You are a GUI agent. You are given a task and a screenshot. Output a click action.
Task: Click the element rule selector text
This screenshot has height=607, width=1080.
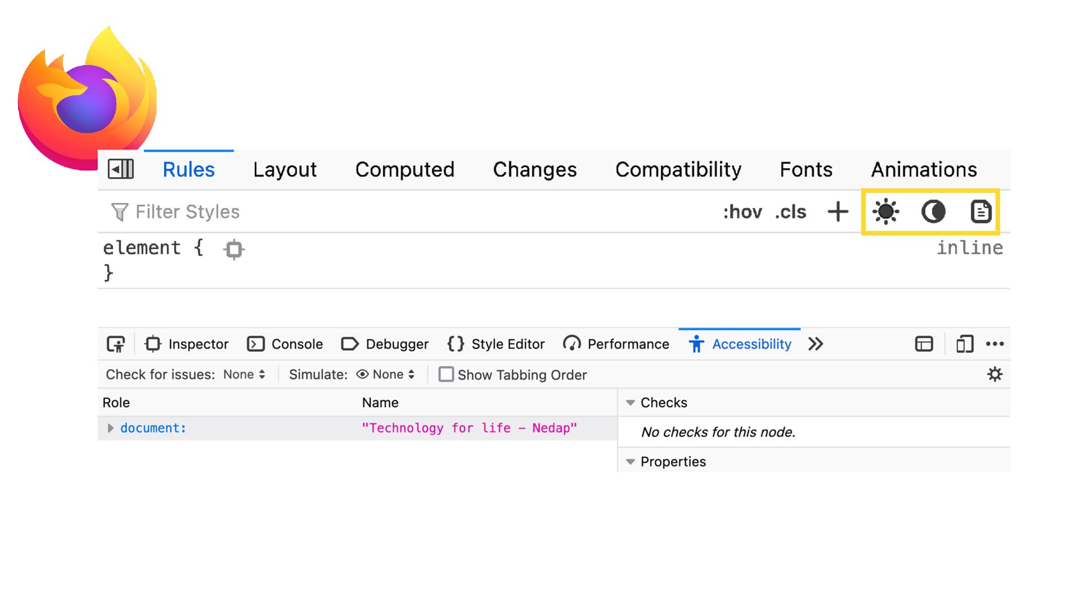click(x=142, y=248)
